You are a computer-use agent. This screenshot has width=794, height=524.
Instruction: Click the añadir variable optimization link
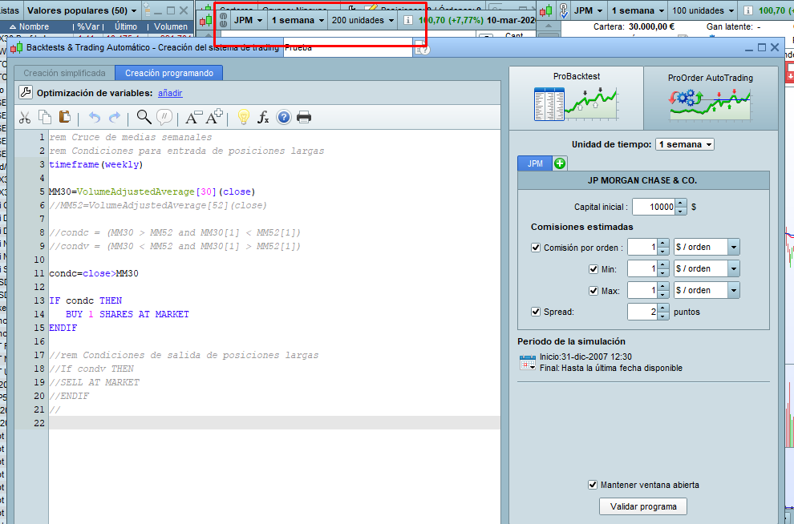(170, 93)
